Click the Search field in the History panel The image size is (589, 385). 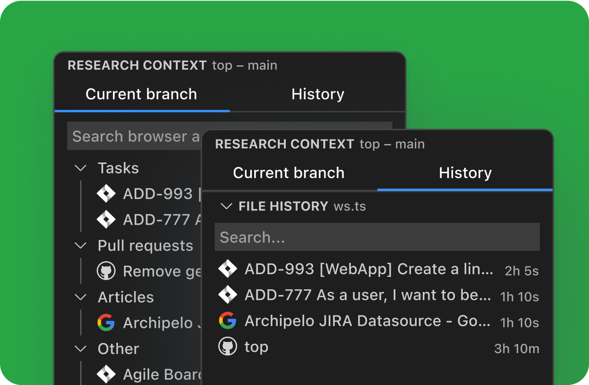click(x=377, y=237)
